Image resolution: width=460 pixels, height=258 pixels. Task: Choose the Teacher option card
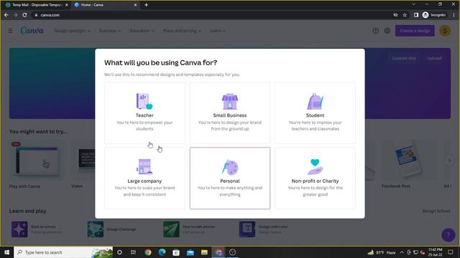tap(144, 113)
